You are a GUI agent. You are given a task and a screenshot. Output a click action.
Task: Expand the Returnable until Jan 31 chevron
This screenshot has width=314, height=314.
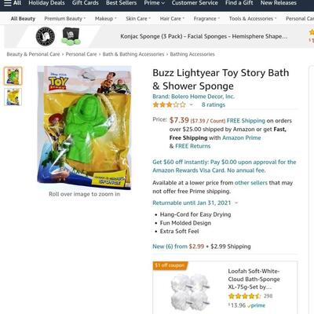click(236, 203)
